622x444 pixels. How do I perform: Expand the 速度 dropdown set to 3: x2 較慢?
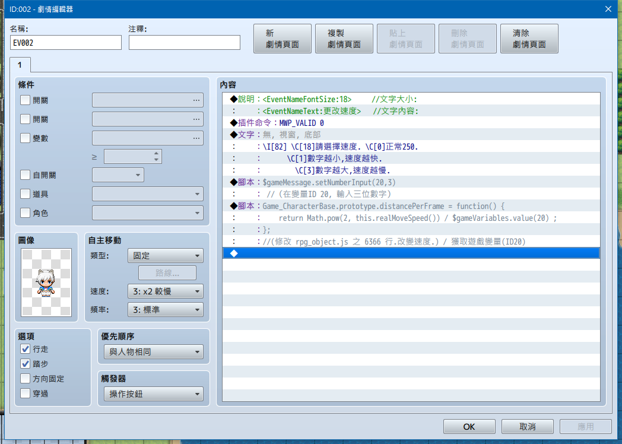[x=166, y=291]
